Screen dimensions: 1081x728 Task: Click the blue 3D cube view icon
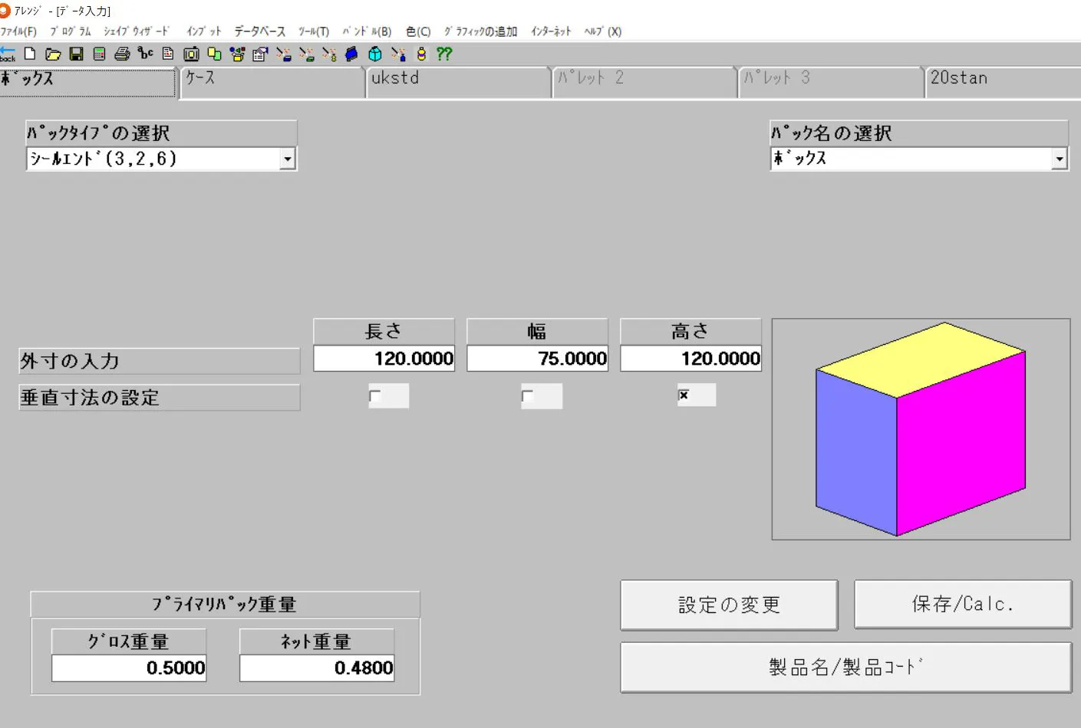(x=351, y=54)
